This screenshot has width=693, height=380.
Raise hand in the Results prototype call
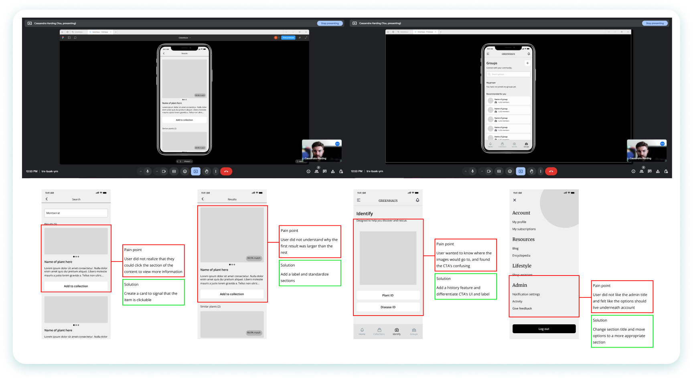click(207, 171)
